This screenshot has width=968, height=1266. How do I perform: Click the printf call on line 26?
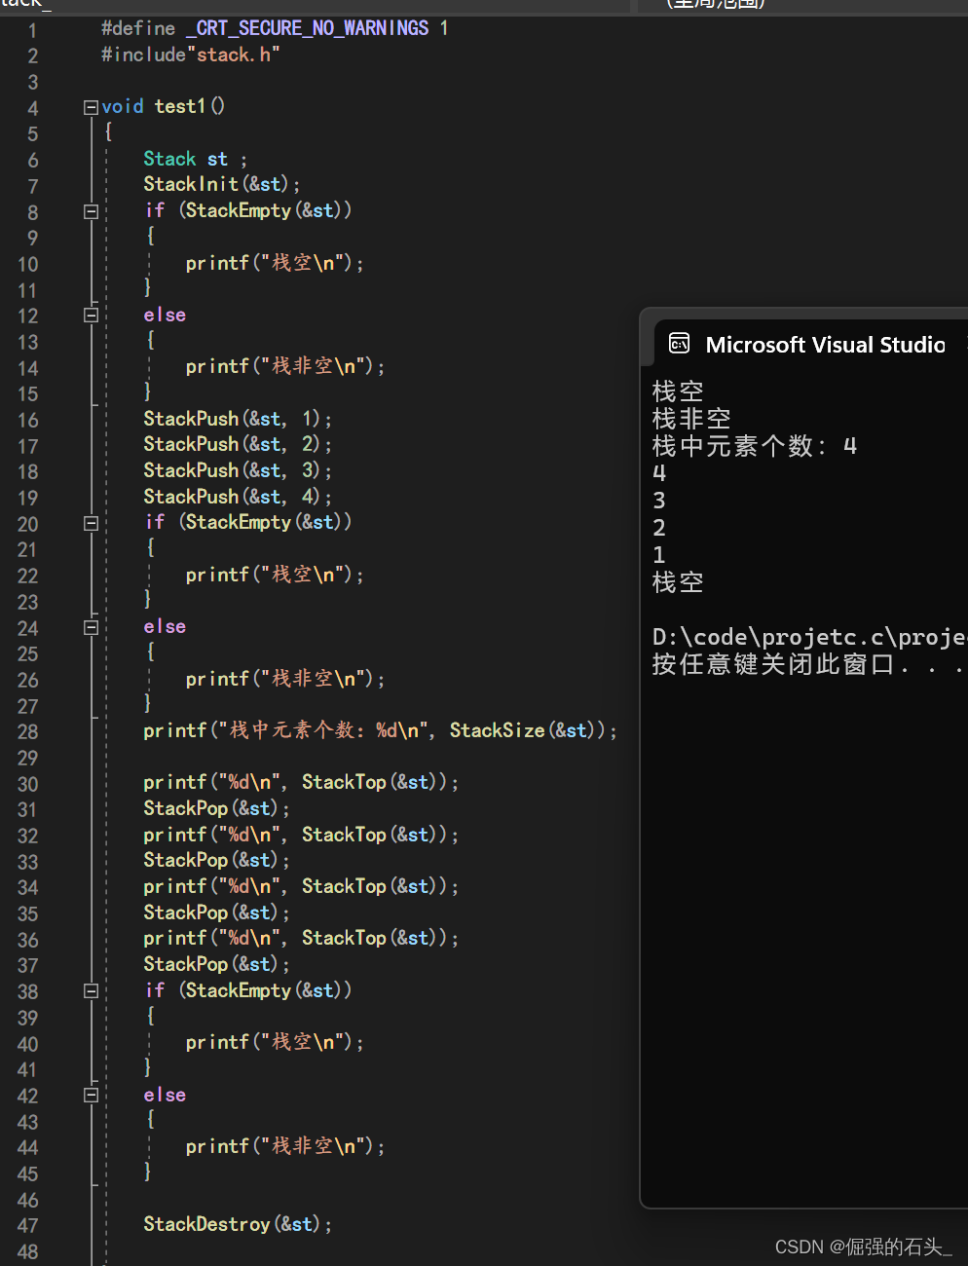click(285, 679)
